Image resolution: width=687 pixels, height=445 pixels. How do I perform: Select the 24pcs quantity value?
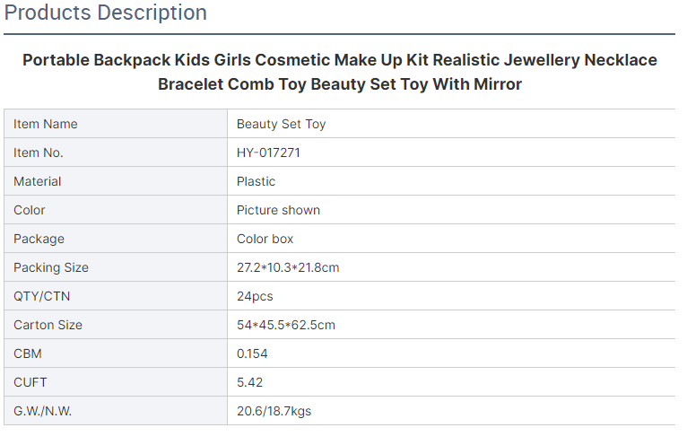click(255, 296)
